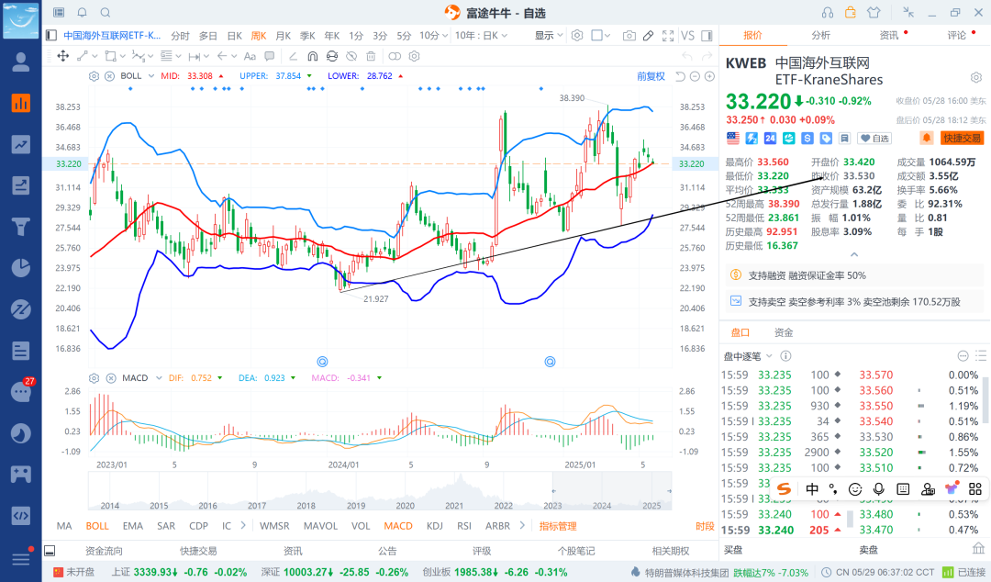Select the text annotation Aa tool
This screenshot has height=582, width=991.
pos(250,56)
